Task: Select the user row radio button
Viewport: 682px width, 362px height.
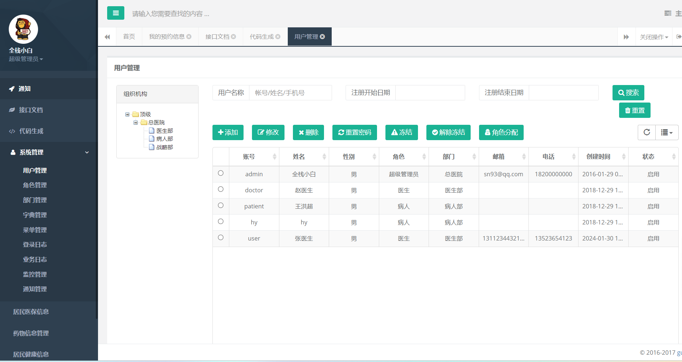Action: [x=221, y=238]
